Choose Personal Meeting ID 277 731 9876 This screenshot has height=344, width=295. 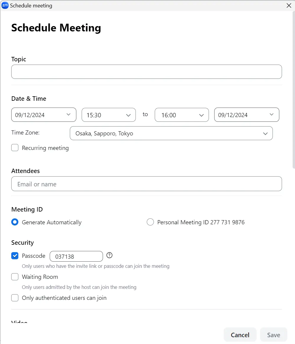pos(150,222)
